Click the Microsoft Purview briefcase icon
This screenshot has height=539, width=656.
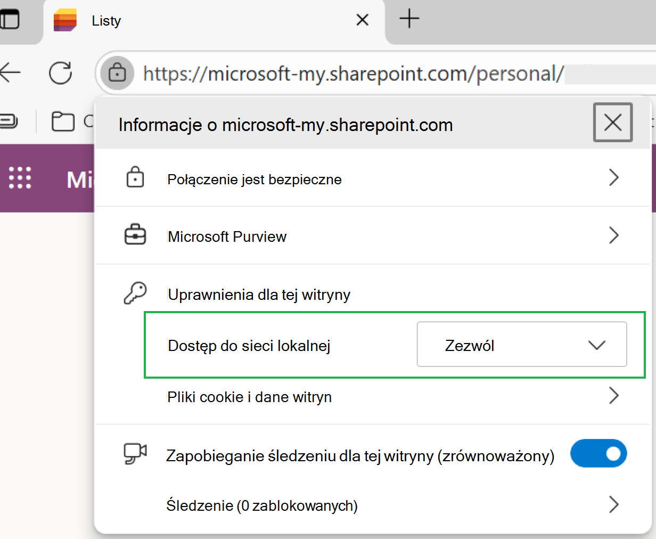pyautogui.click(x=135, y=234)
